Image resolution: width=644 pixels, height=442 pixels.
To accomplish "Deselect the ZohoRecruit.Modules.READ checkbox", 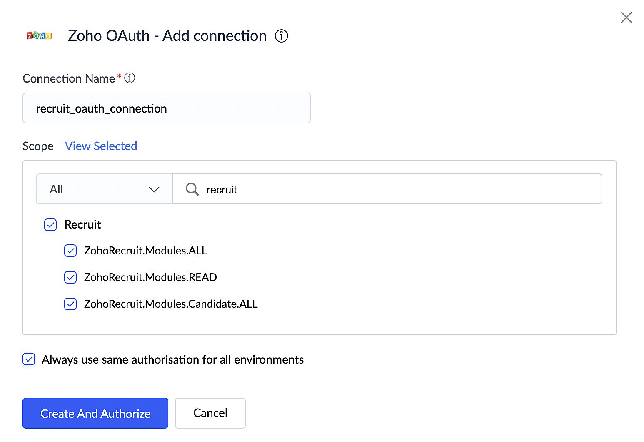I will click(x=70, y=277).
